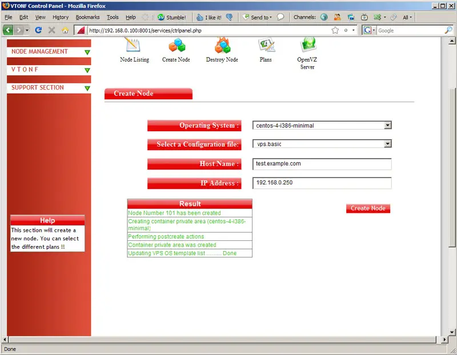This screenshot has height=355, width=457.
Task: Click the horizontal scrollbar right arrow
Action: tap(444, 339)
